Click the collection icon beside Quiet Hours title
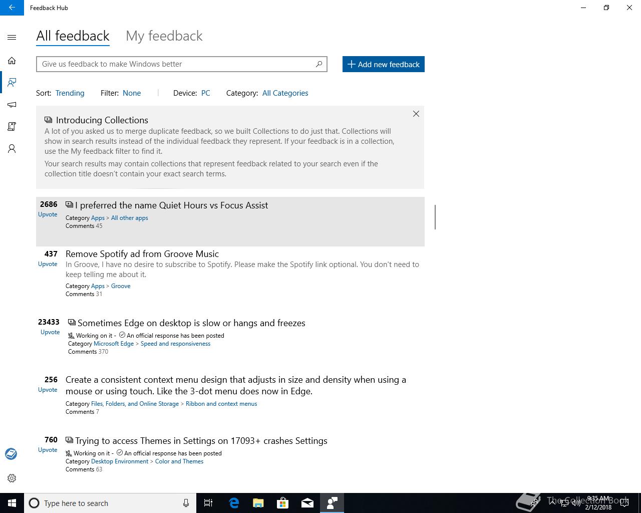This screenshot has height=513, width=641. (70, 205)
